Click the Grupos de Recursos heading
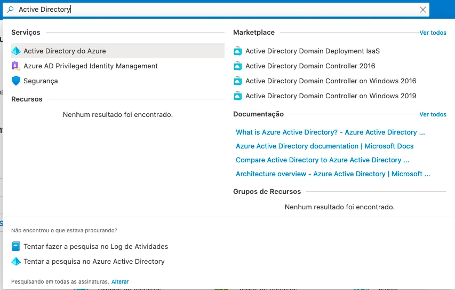The width and height of the screenshot is (455, 290). 267,192
